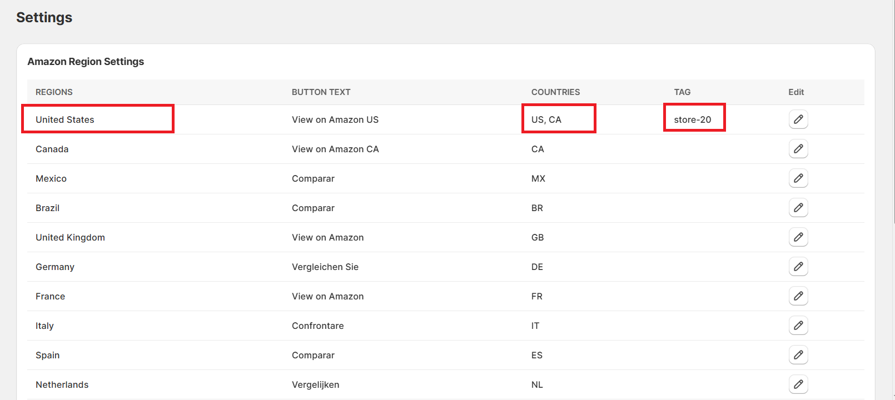This screenshot has width=895, height=400.
Task: Edit the United Kingdom region row
Action: (x=798, y=237)
